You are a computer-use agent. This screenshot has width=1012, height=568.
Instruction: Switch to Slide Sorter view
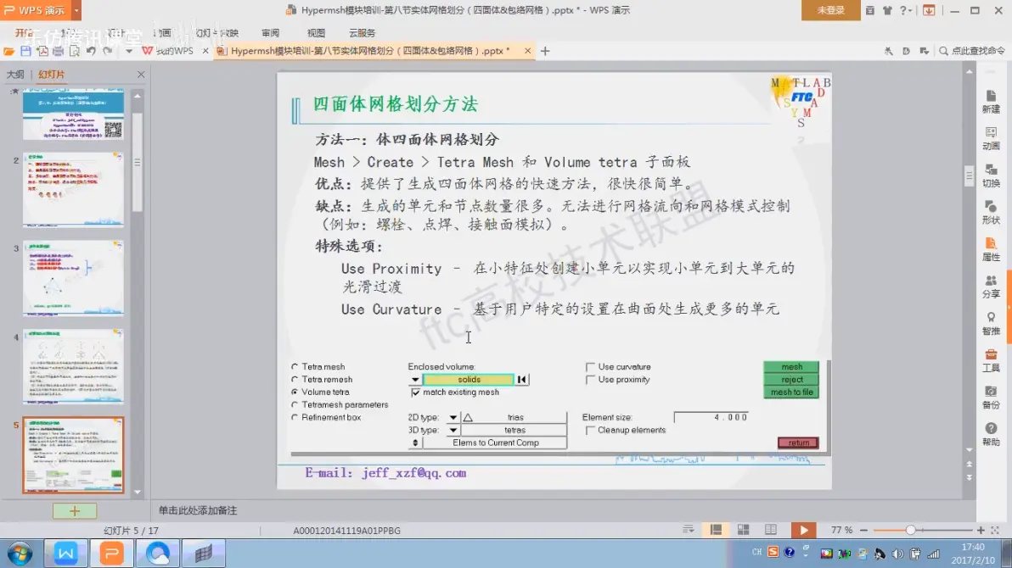click(744, 530)
